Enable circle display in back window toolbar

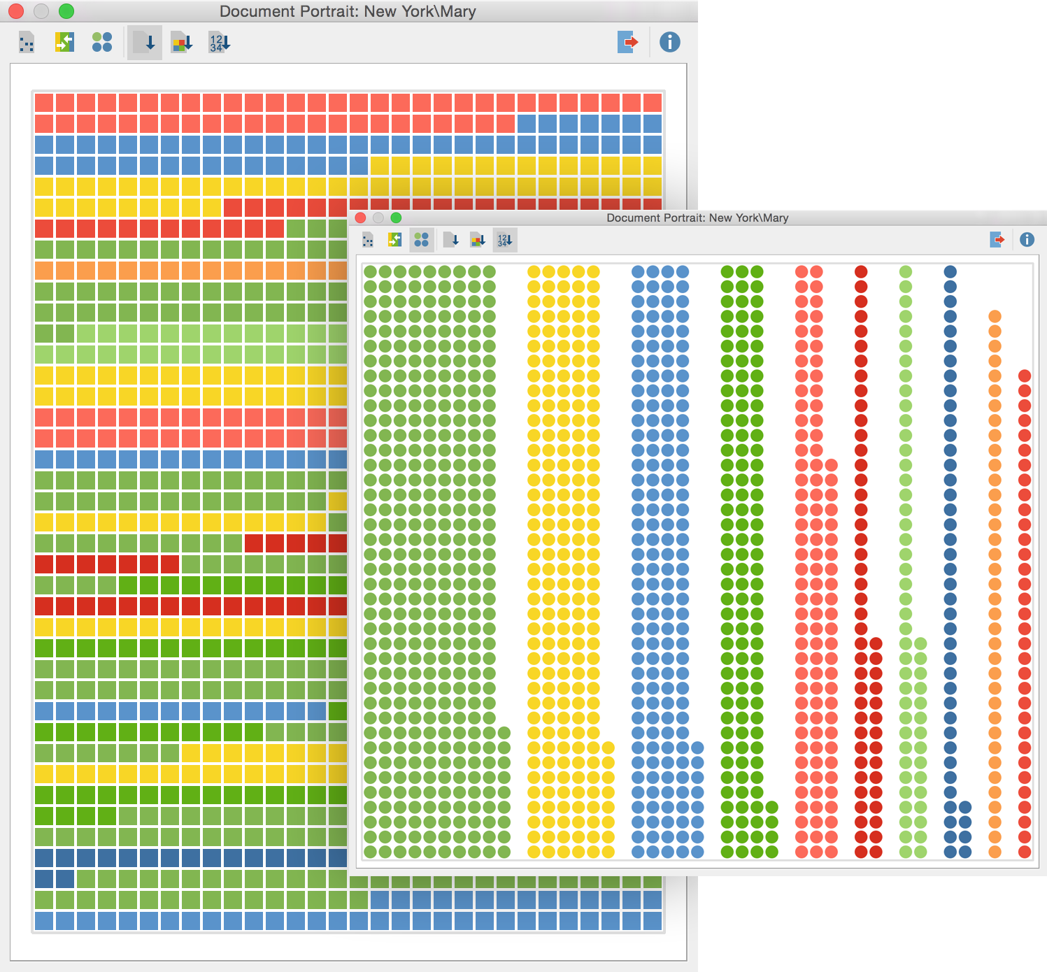point(102,42)
